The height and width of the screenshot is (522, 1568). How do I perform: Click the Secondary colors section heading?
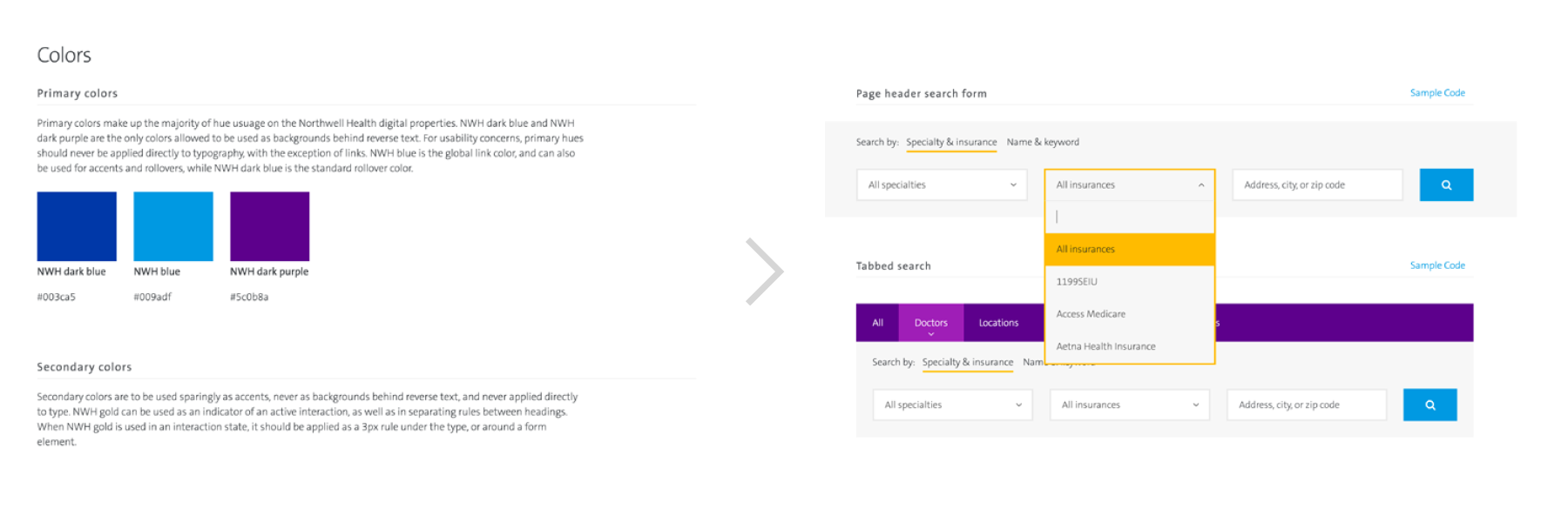[x=84, y=367]
